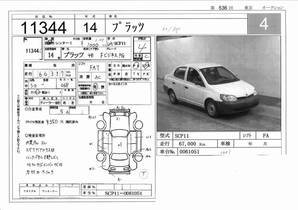Screen dimensions: 298x210
Task: Click the 東京 location text
Action: 248,8
